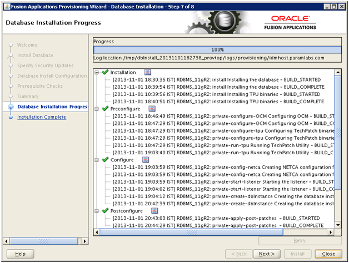The height and width of the screenshot is (263, 349).
Task: Select the 18:39:56 Installing TPU binaries entry
Action: [x=216, y=94]
